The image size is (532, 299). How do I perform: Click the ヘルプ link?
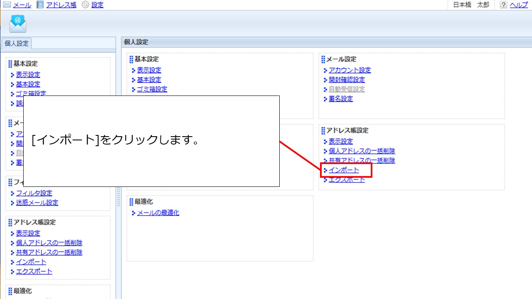[518, 5]
